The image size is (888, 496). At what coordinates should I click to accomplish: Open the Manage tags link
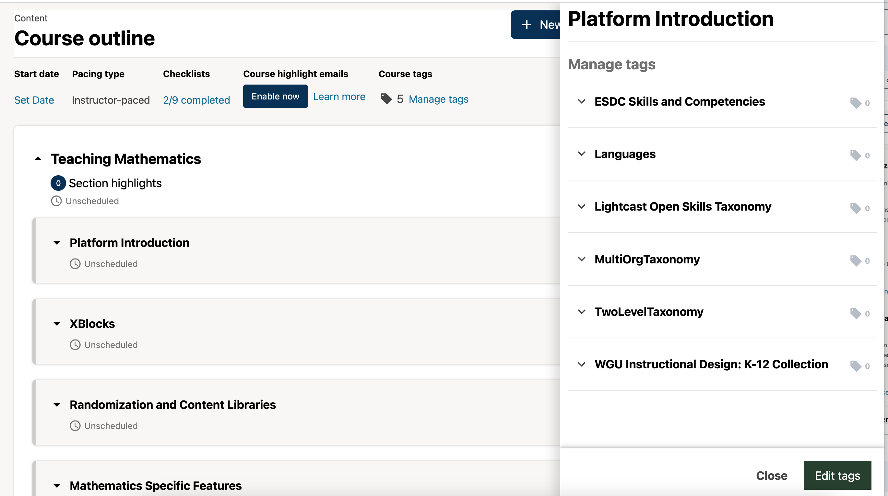438,99
